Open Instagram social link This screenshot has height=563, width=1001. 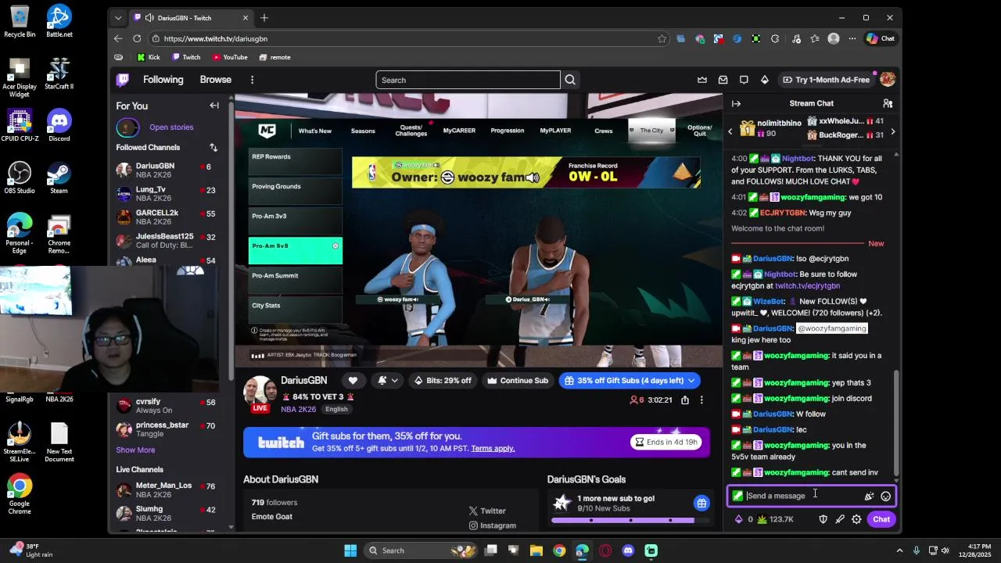pyautogui.click(x=492, y=525)
